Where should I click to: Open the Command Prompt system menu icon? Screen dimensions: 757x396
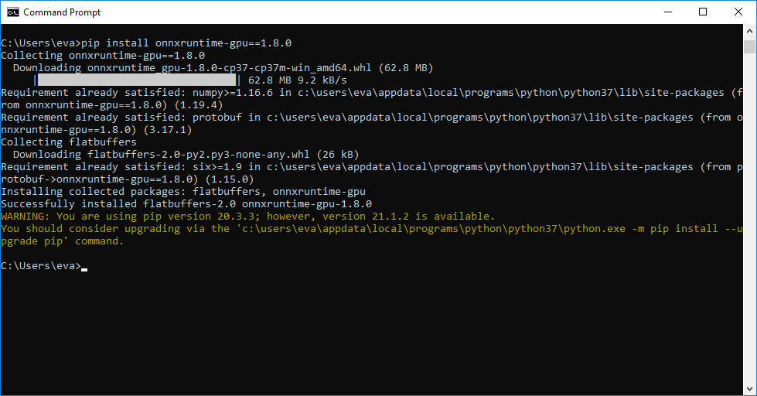(13, 12)
